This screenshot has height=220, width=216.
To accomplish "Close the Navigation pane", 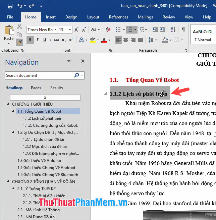I will tap(83, 61).
